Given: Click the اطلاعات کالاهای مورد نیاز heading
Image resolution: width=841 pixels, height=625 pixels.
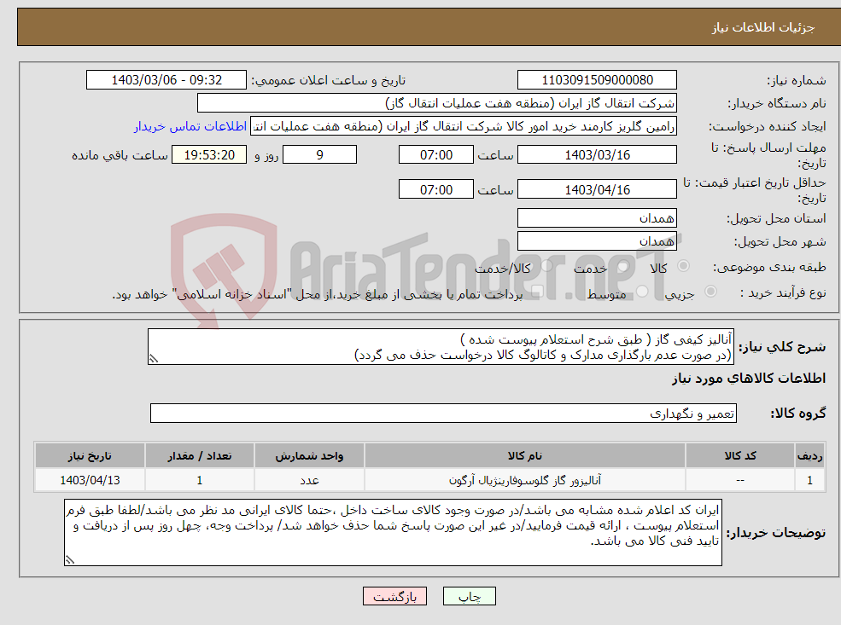Looking at the screenshot, I should pyautogui.click(x=749, y=378).
